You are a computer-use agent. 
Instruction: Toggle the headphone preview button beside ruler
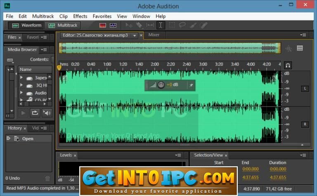(288, 65)
